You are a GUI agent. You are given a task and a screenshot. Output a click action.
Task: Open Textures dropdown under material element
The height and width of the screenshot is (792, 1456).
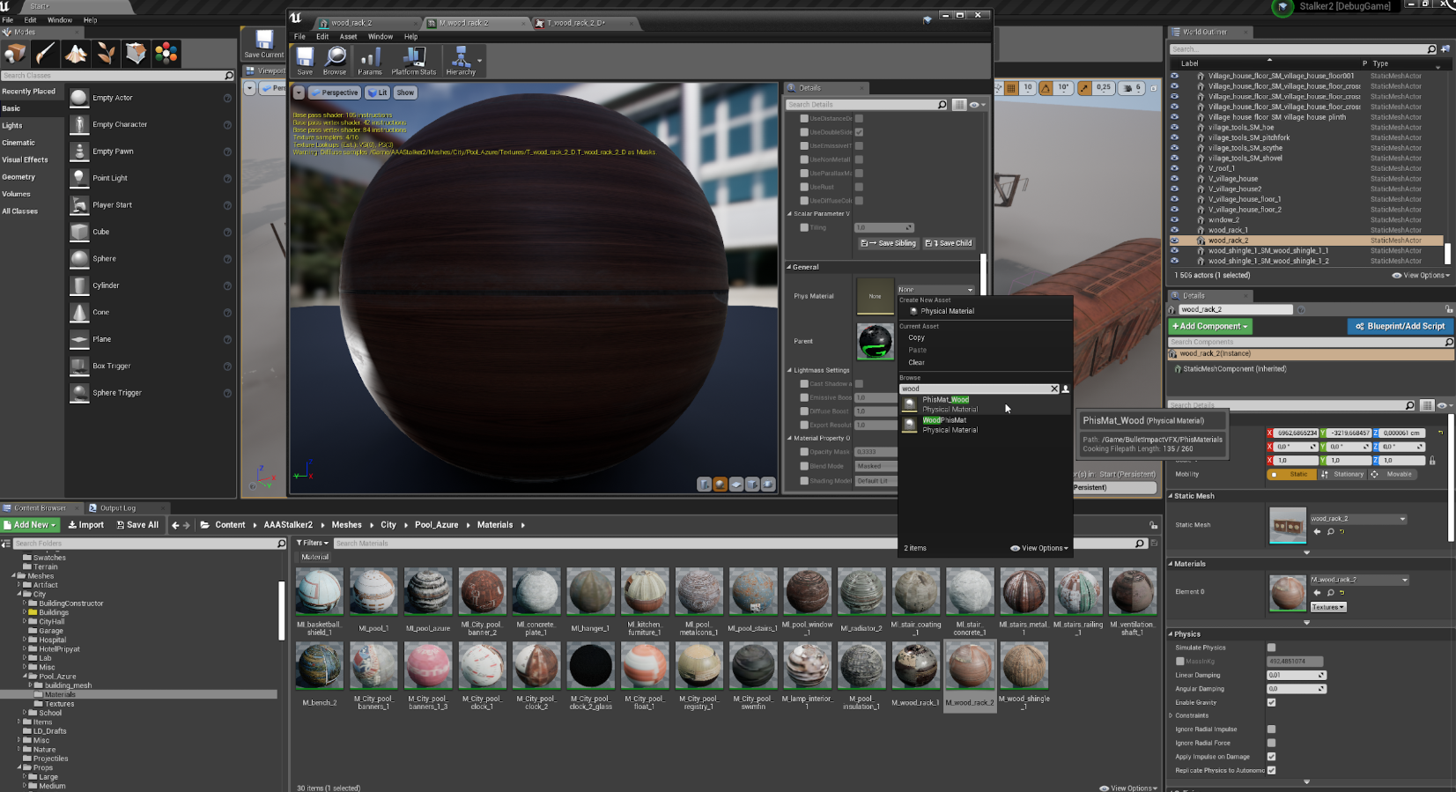tap(1328, 607)
